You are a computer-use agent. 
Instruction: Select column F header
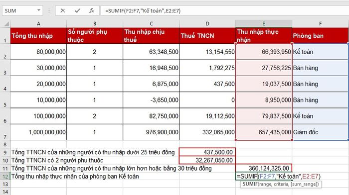pyautogui.click(x=320, y=23)
